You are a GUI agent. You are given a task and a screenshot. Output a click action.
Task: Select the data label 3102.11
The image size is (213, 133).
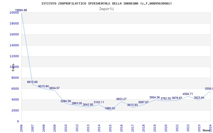[99, 102]
